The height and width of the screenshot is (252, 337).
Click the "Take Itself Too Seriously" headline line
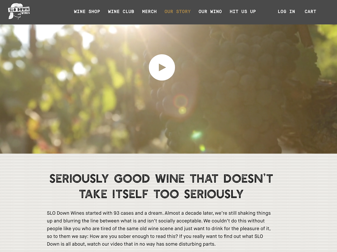(x=161, y=194)
